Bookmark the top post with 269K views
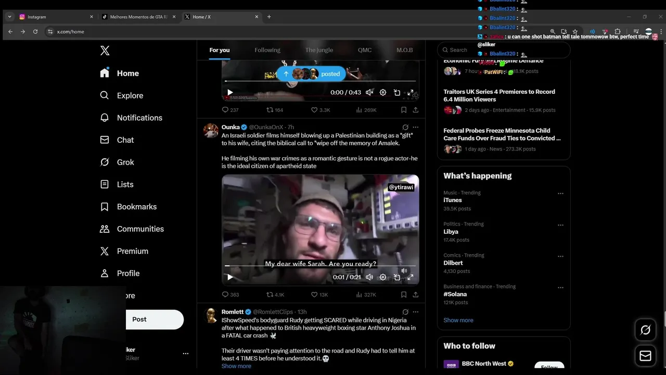 click(404, 110)
